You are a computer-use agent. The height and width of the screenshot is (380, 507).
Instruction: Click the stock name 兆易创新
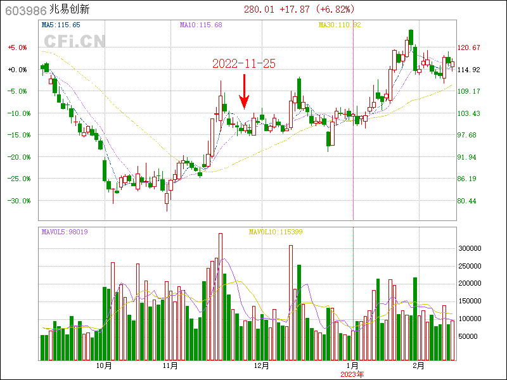point(70,9)
